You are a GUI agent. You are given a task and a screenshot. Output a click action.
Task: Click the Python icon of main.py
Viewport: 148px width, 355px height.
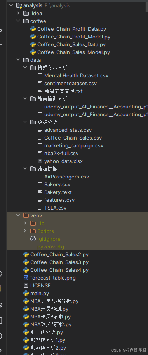(26, 294)
